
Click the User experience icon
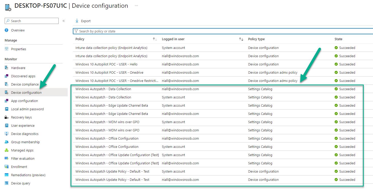point(7,125)
